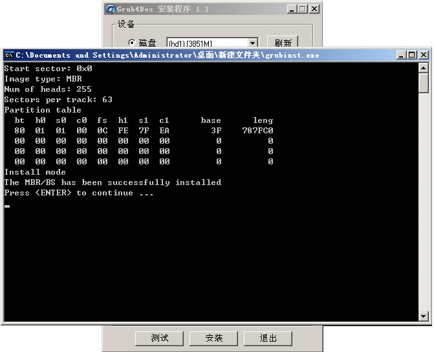
Task: Click the console scrollbar down arrow
Action: [x=424, y=316]
